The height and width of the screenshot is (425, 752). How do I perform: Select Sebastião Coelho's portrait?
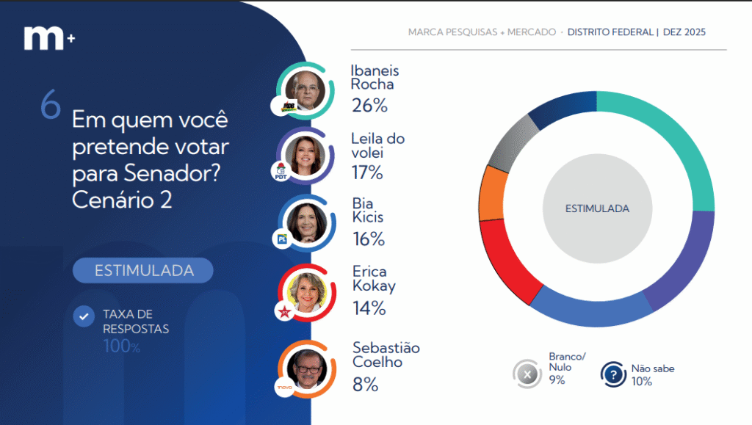(x=307, y=367)
